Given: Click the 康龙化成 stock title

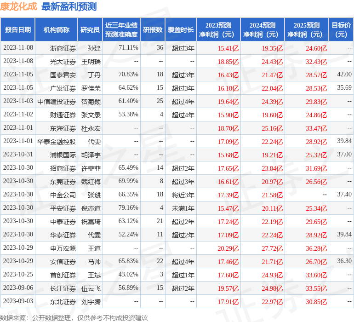Looking at the screenshot, I should point(18,6).
